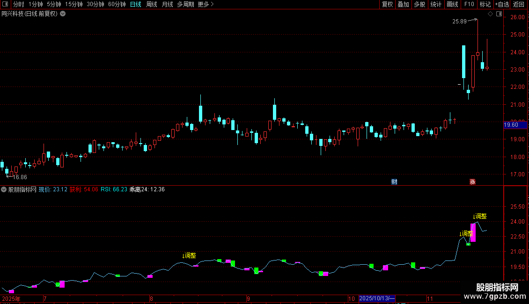529x304 pixels.
Task: Open the 复权 adjustment menu
Action: point(387,4)
